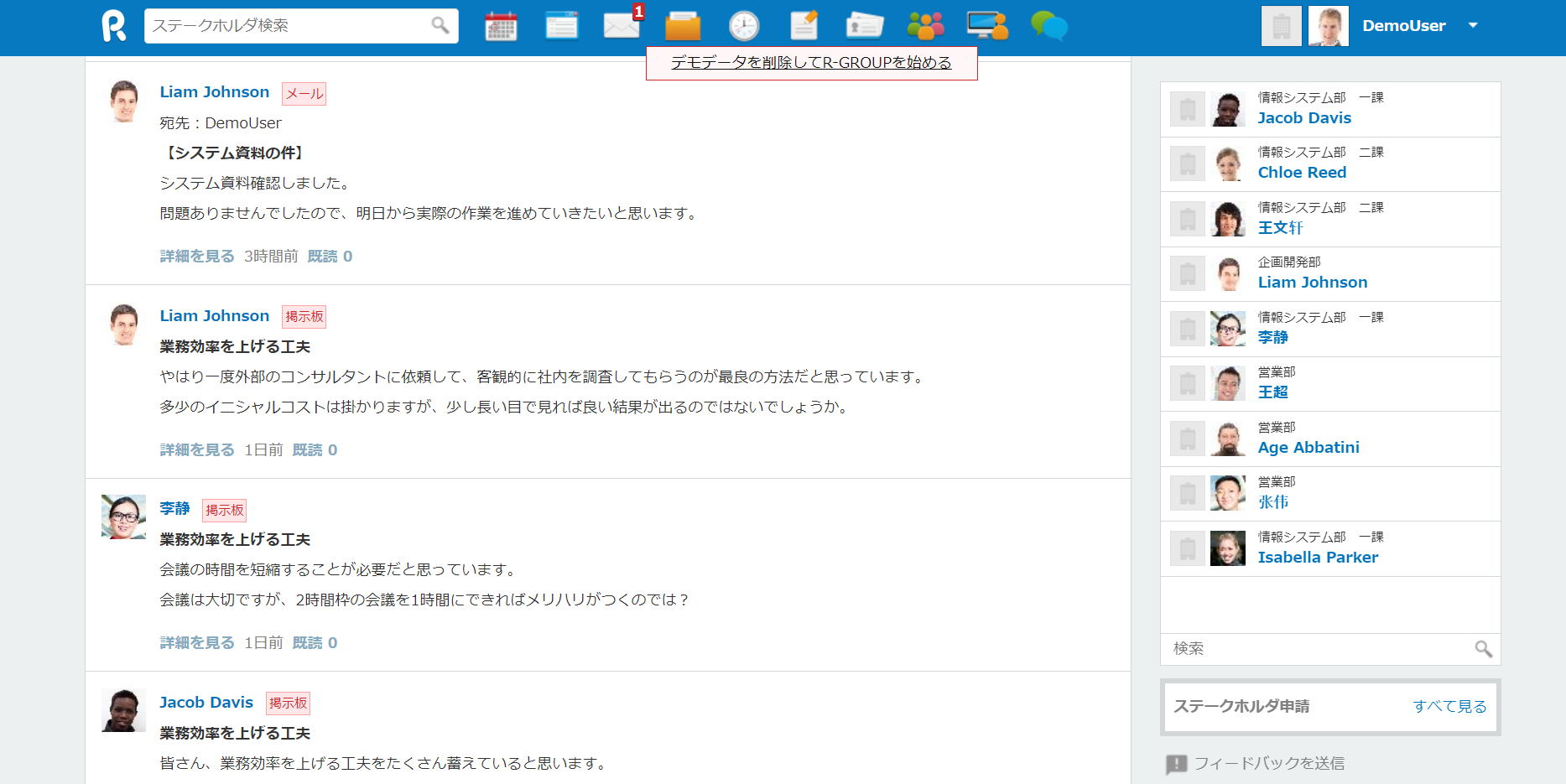Image resolution: width=1566 pixels, height=784 pixels.
Task: Open the calendar icon in top toolbar
Action: pos(500,25)
